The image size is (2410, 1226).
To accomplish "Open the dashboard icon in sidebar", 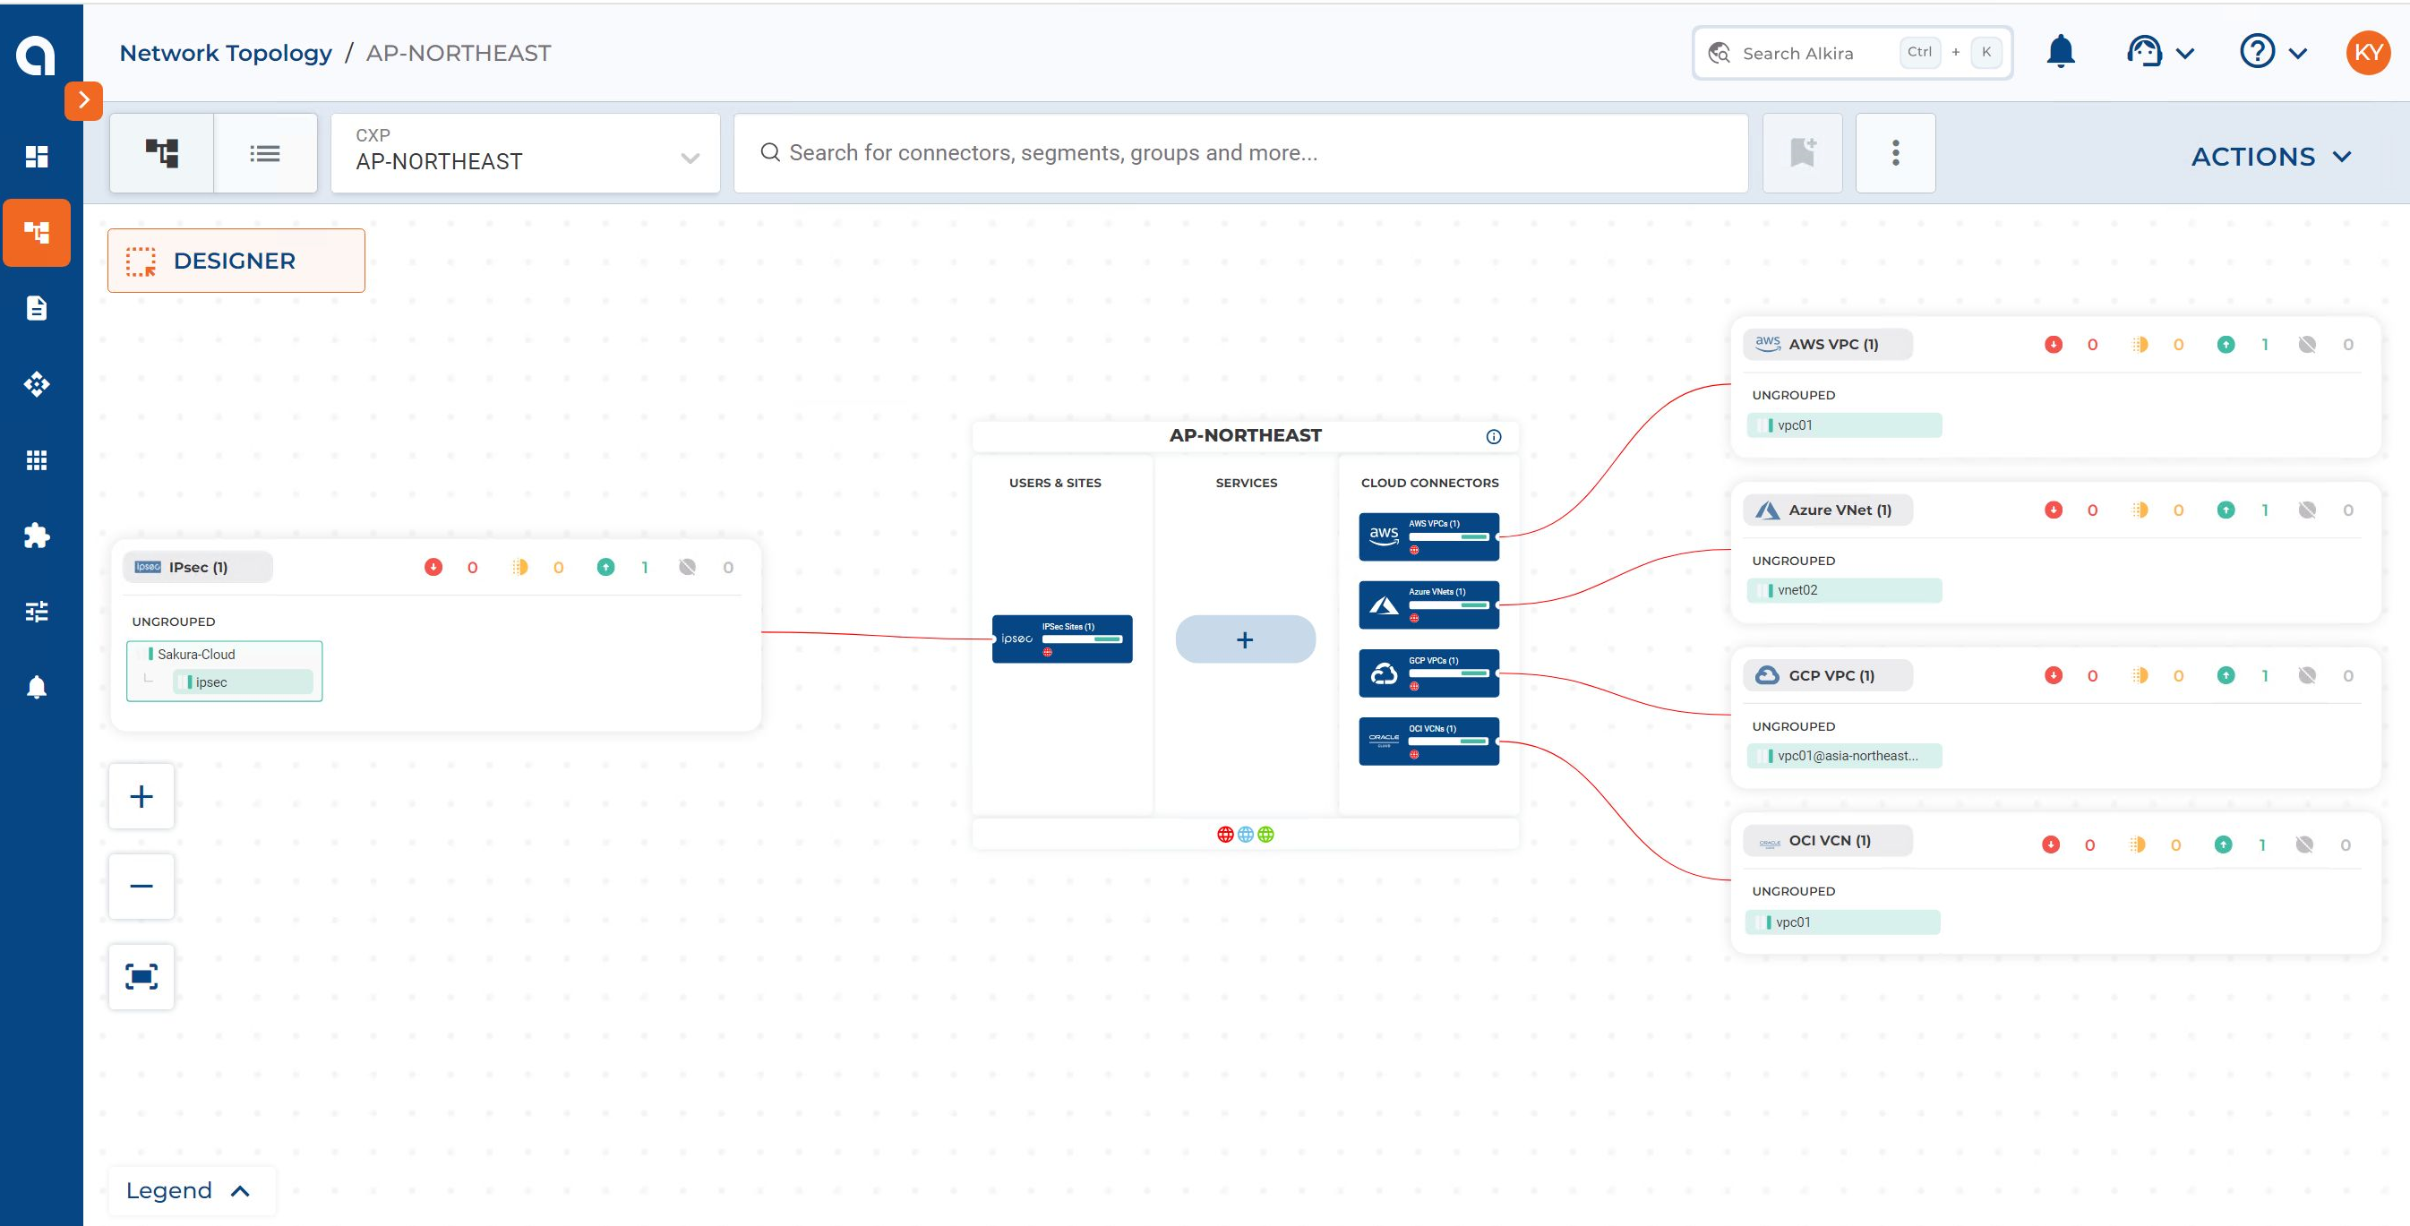I will point(37,157).
